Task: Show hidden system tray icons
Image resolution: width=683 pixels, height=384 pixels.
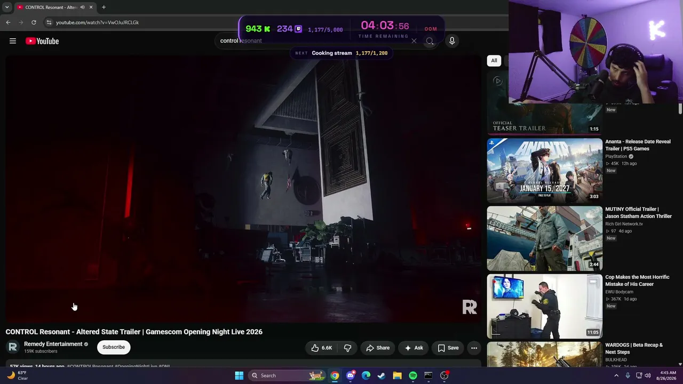Action: coord(616,375)
